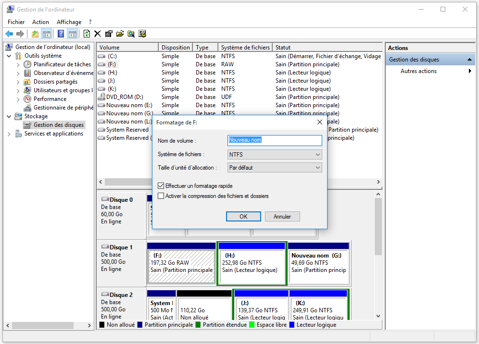Click the Forward arrow toolbar icon
The height and width of the screenshot is (344, 479).
click(x=20, y=34)
